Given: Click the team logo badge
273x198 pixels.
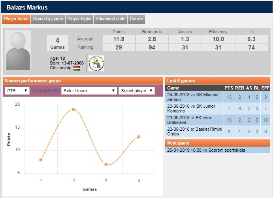Looking at the screenshot, I should (x=96, y=63).
